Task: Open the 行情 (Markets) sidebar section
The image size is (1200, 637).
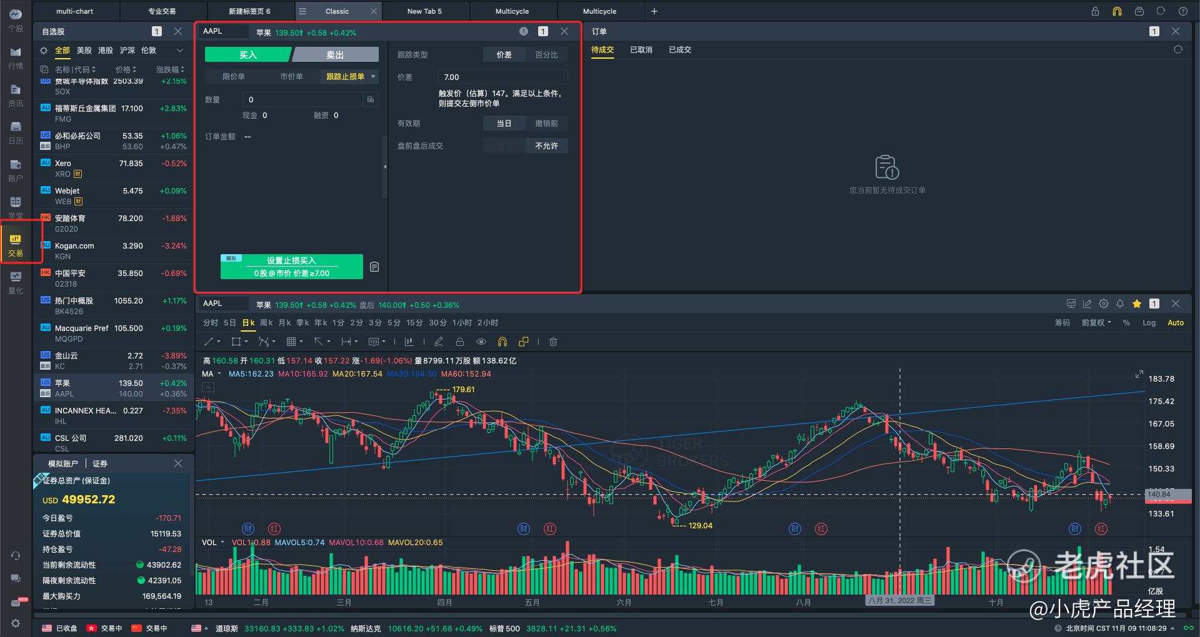Action: click(x=16, y=58)
